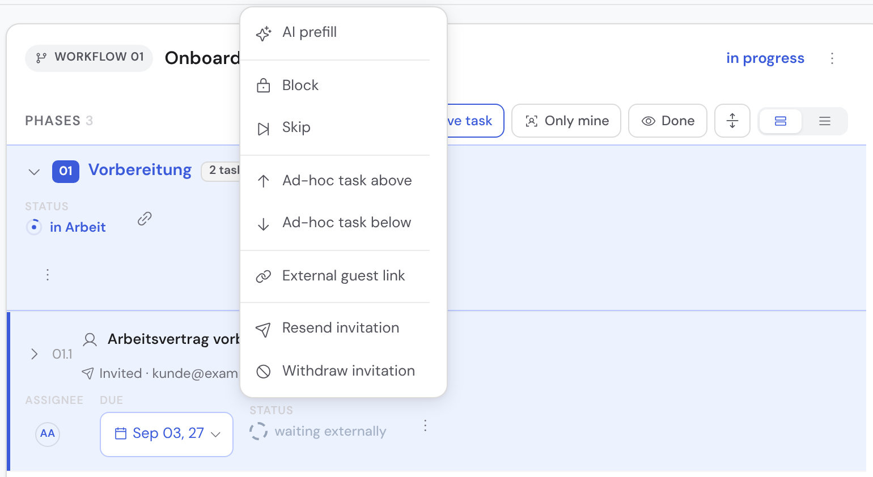This screenshot has height=477, width=873.
Task: Click the 2 tasks count badge
Action: point(222,171)
